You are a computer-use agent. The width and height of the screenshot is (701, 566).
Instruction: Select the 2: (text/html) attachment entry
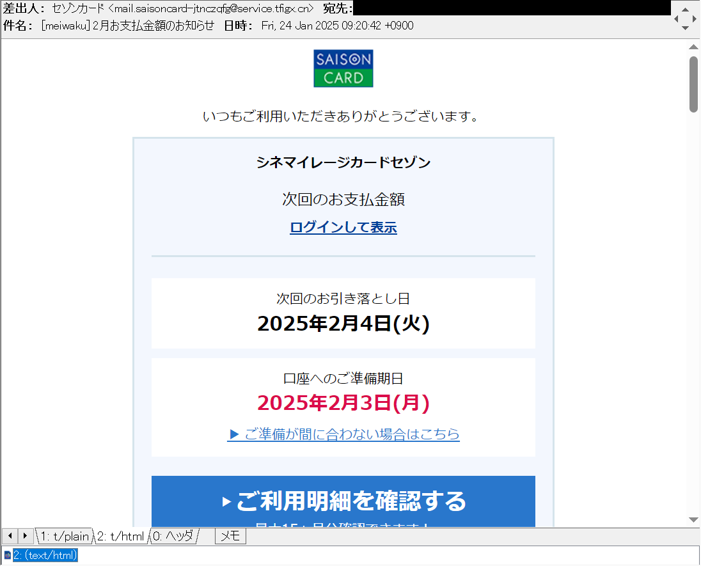point(45,555)
